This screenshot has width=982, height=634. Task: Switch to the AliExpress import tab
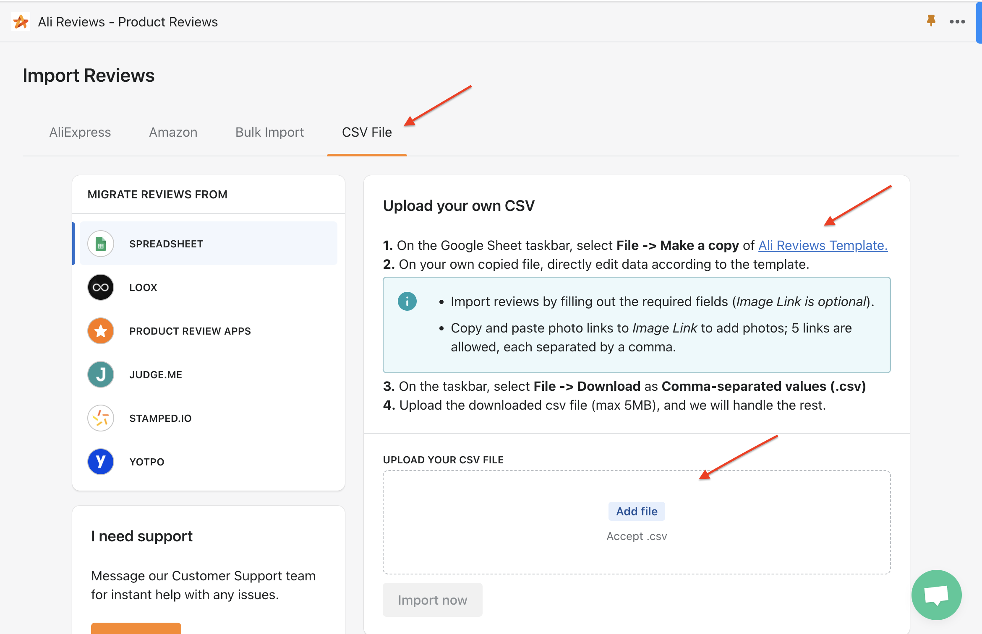point(79,132)
